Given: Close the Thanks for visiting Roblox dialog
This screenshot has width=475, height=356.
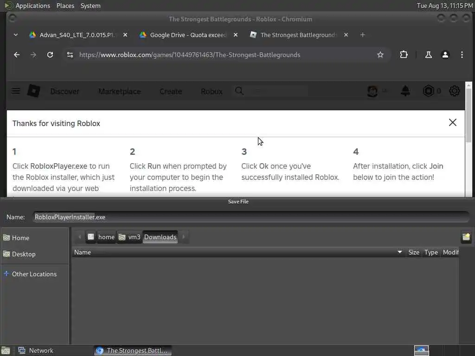Looking at the screenshot, I should click(453, 122).
